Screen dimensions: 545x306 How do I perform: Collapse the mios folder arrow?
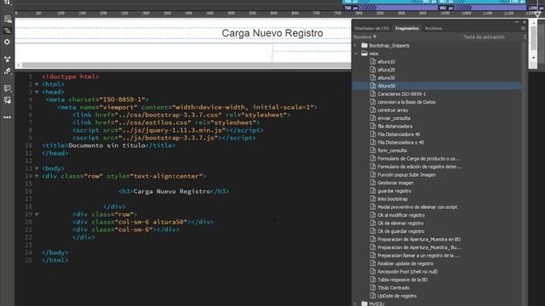356,54
